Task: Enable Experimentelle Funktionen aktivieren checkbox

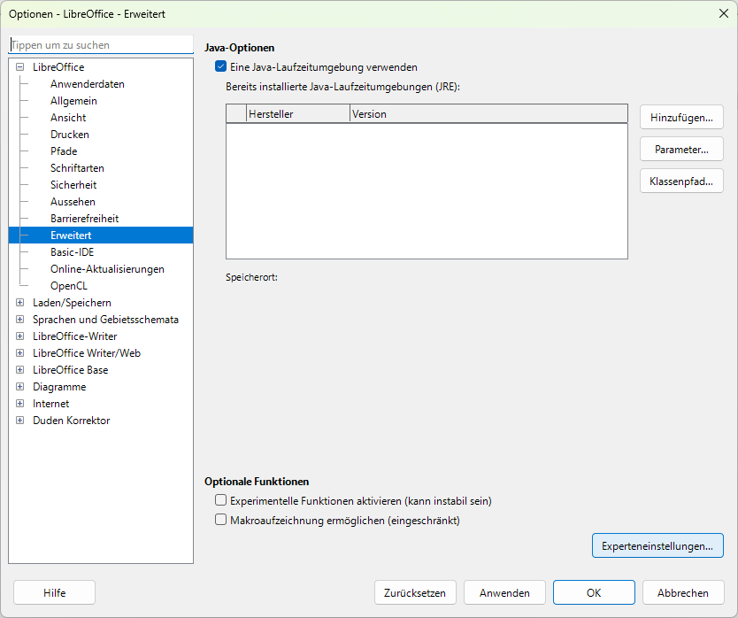Action: pyautogui.click(x=221, y=501)
